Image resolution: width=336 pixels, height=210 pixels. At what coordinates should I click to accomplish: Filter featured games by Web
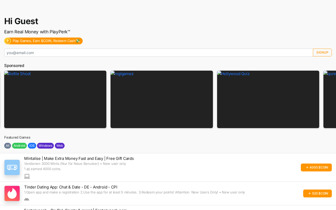[x=60, y=146]
